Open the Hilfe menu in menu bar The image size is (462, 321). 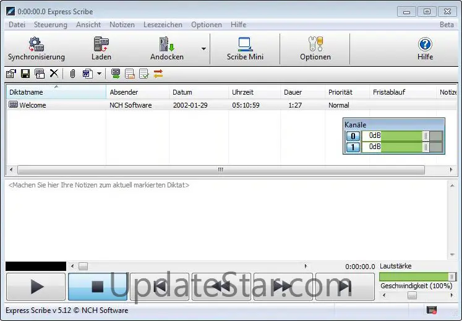[238, 25]
